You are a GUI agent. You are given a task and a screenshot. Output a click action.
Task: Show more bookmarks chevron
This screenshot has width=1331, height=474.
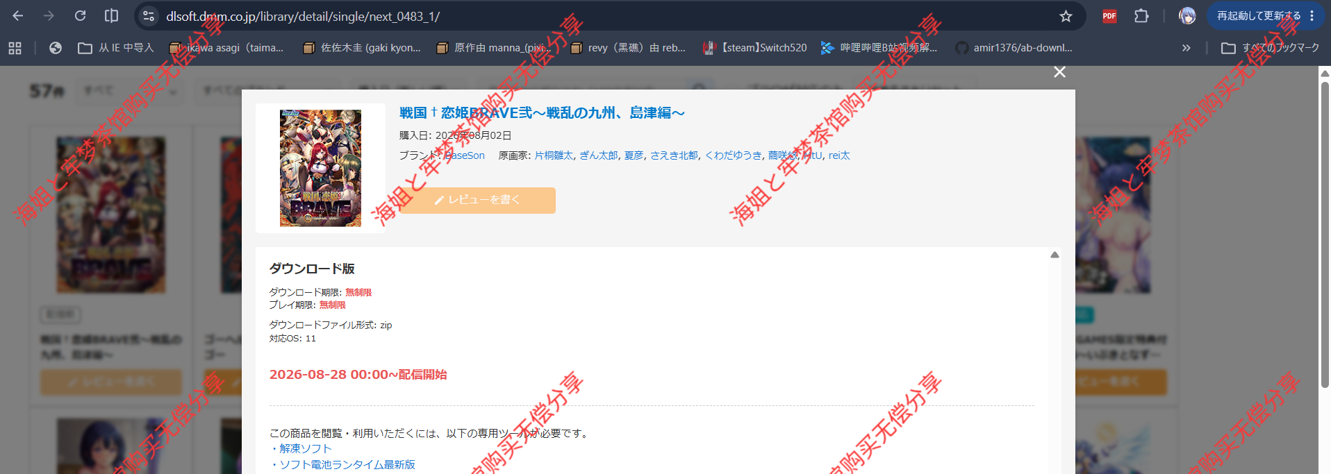1186,48
